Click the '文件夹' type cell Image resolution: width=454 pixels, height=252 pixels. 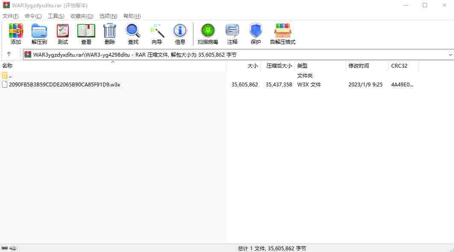click(305, 76)
